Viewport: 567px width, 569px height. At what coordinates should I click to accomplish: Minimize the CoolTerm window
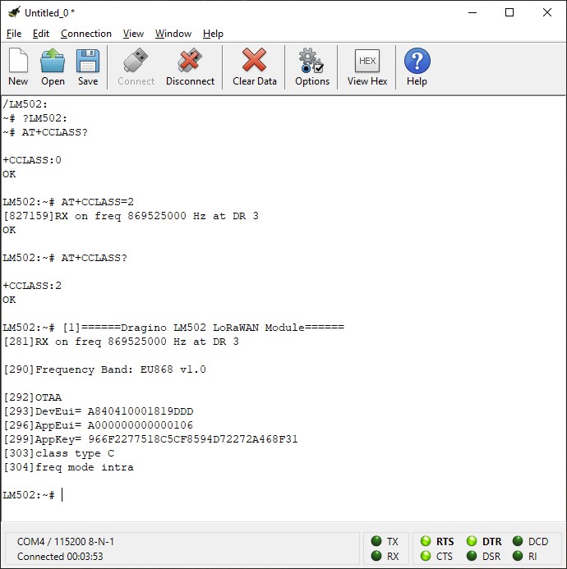pyautogui.click(x=472, y=12)
